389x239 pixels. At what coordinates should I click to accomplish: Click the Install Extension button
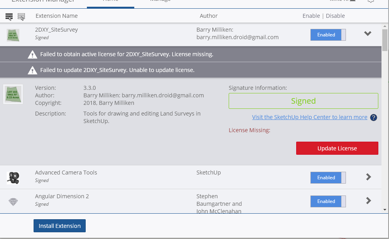point(60,226)
